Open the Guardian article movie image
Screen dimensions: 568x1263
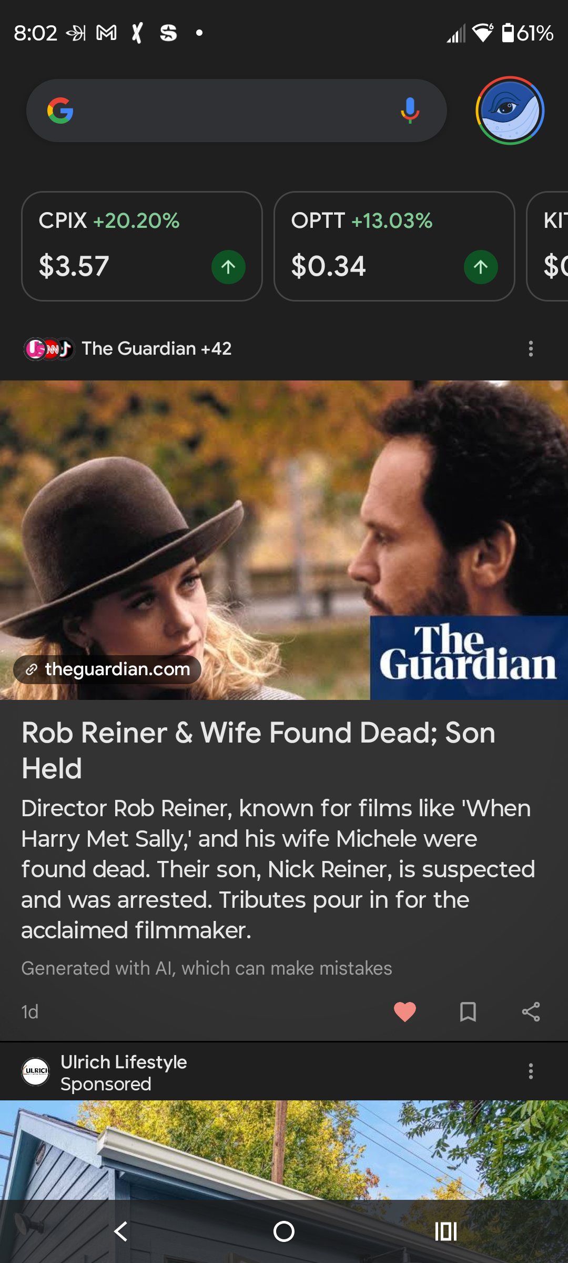(x=284, y=540)
